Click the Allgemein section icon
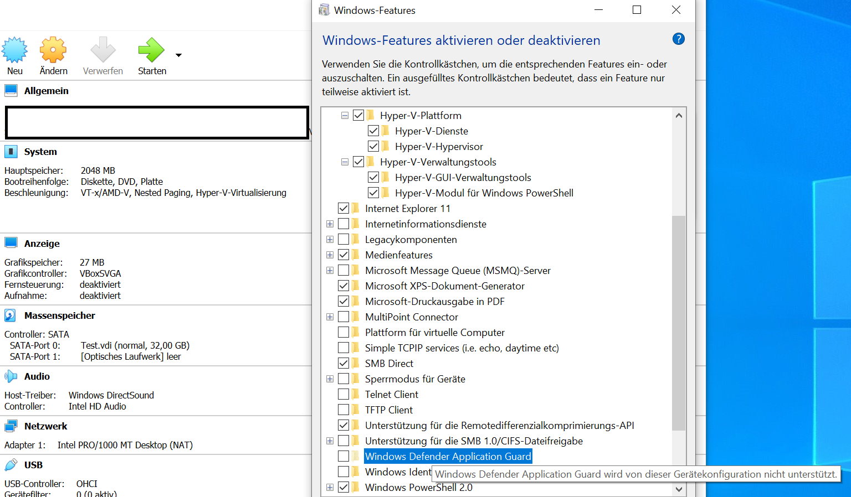 tap(11, 91)
